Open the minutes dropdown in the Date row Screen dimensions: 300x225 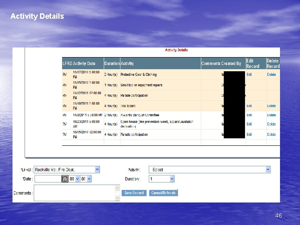pyautogui.click(x=86, y=179)
